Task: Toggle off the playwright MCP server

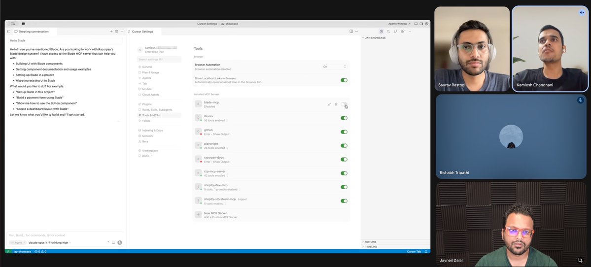Action: 344,146
